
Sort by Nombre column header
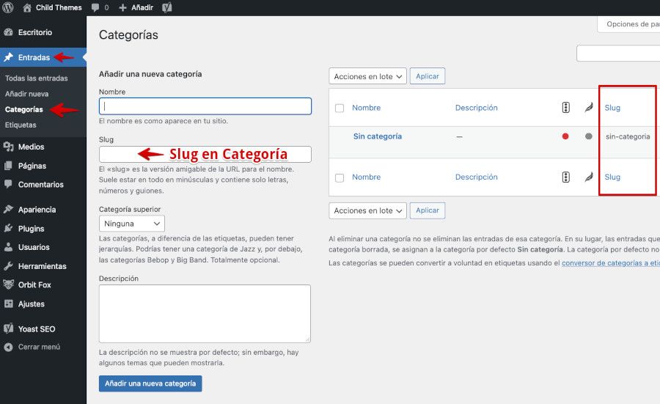(366, 108)
